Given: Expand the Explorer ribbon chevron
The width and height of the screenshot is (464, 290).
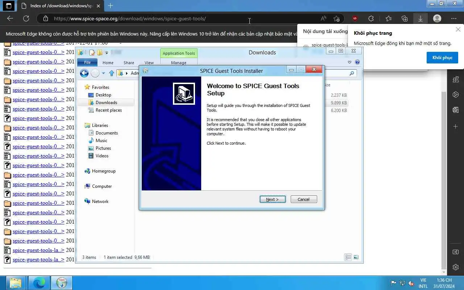Looking at the screenshot, I should pyautogui.click(x=349, y=62).
